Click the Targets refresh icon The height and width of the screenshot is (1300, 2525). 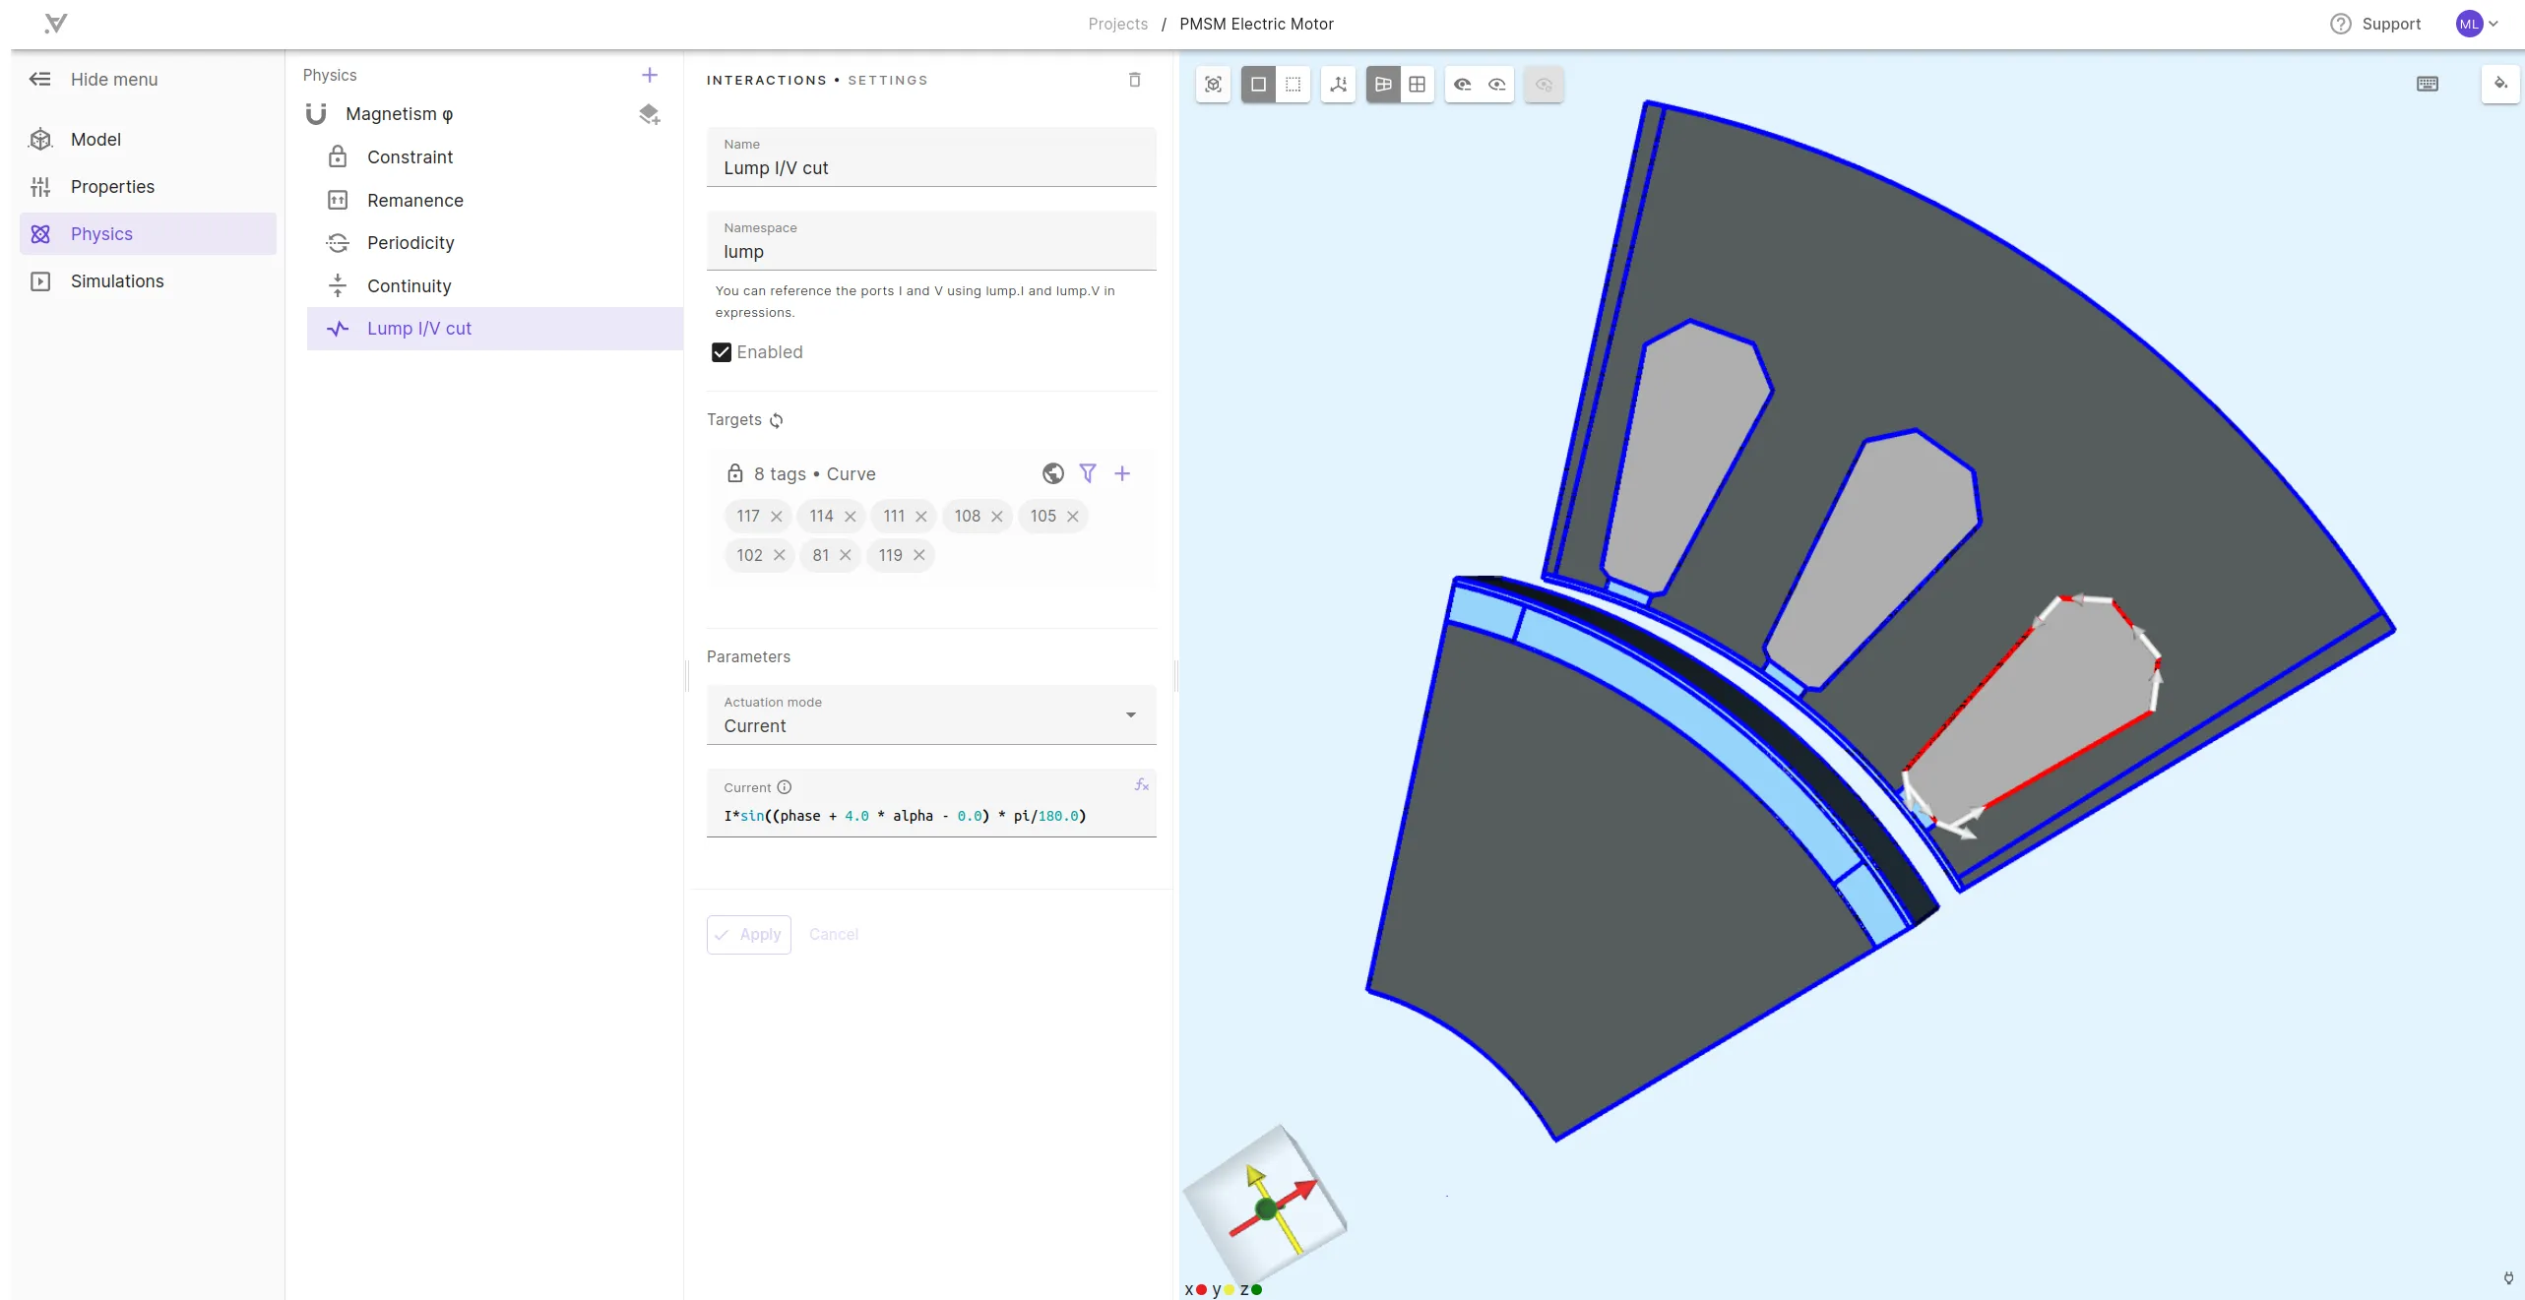pos(777,420)
